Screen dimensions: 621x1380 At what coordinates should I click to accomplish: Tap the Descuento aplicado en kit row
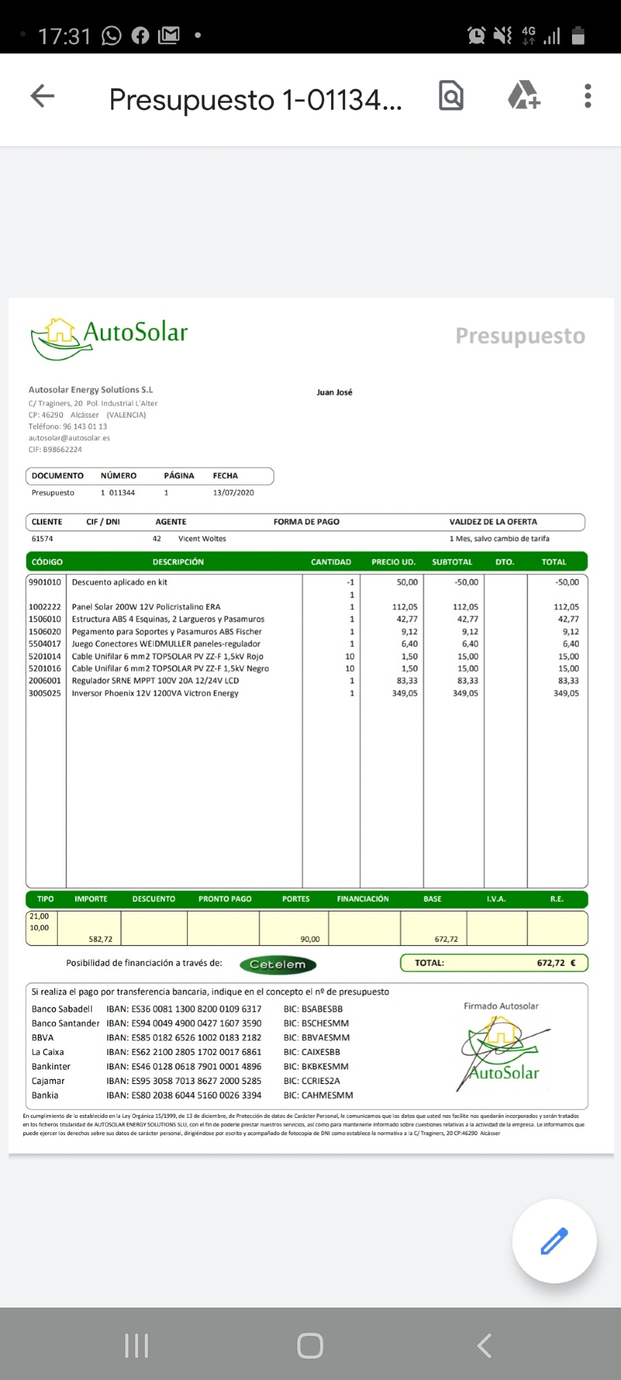(x=306, y=582)
